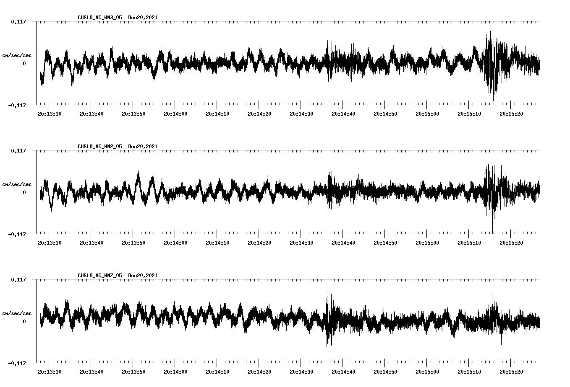Click 20:14:20 time label under HN2 plot
This screenshot has height=387, width=570.
pos(259,243)
